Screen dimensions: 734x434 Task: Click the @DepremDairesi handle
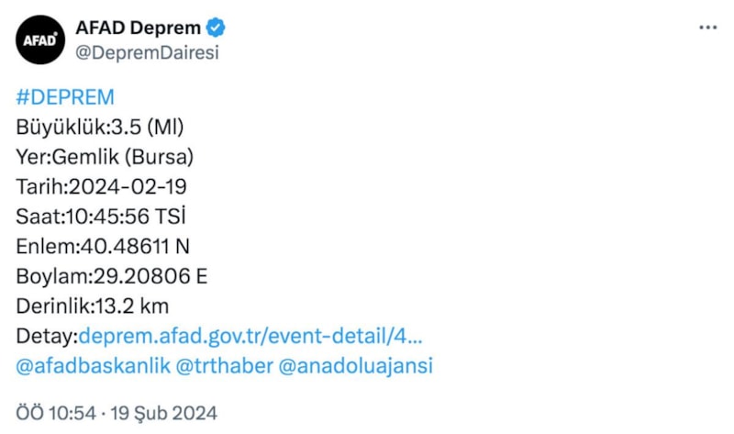147,52
